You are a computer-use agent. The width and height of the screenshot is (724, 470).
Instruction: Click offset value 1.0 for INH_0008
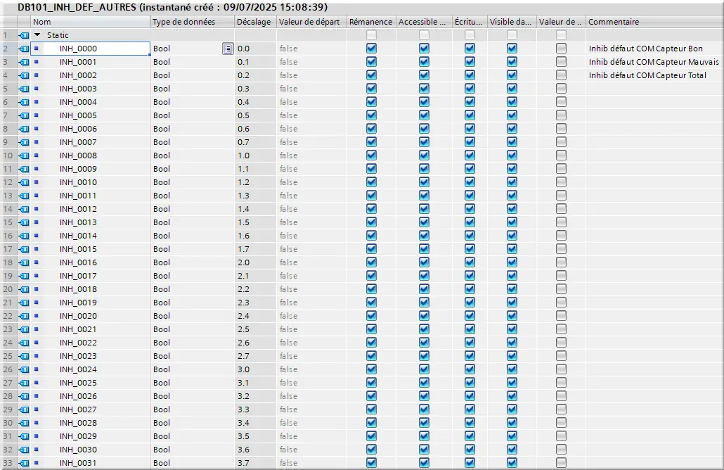click(243, 155)
